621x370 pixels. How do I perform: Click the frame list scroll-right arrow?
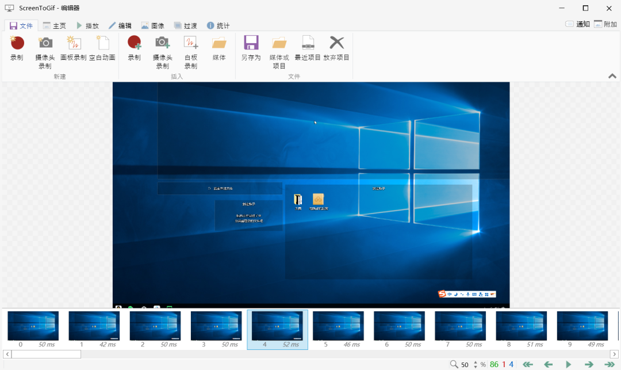614,354
